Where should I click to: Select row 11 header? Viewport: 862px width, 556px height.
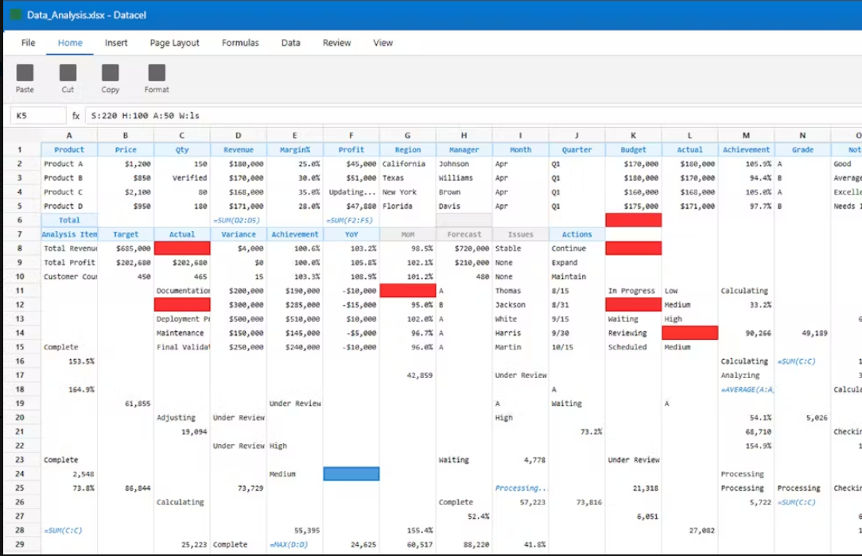20,291
